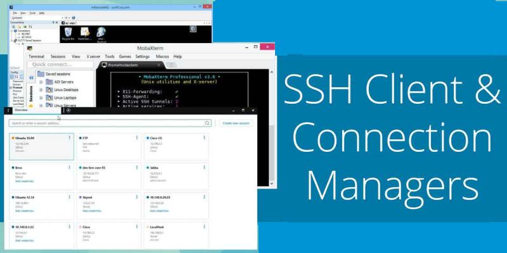
Task: Open the three-dot menu on the Jabba card
Action: tap(204, 168)
